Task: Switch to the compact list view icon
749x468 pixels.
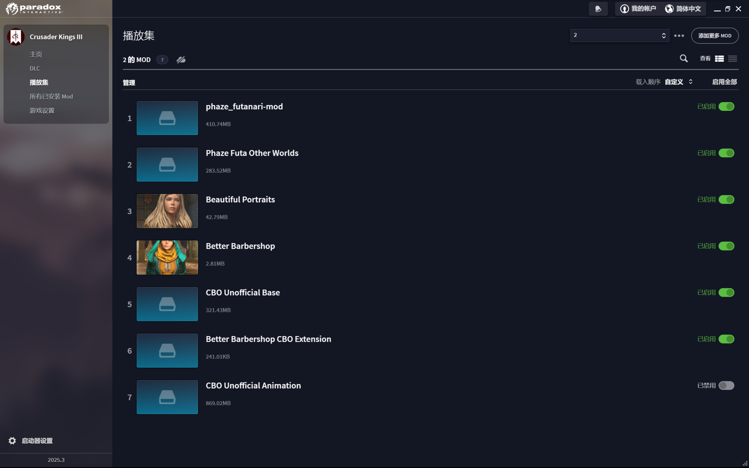Action: [733, 58]
